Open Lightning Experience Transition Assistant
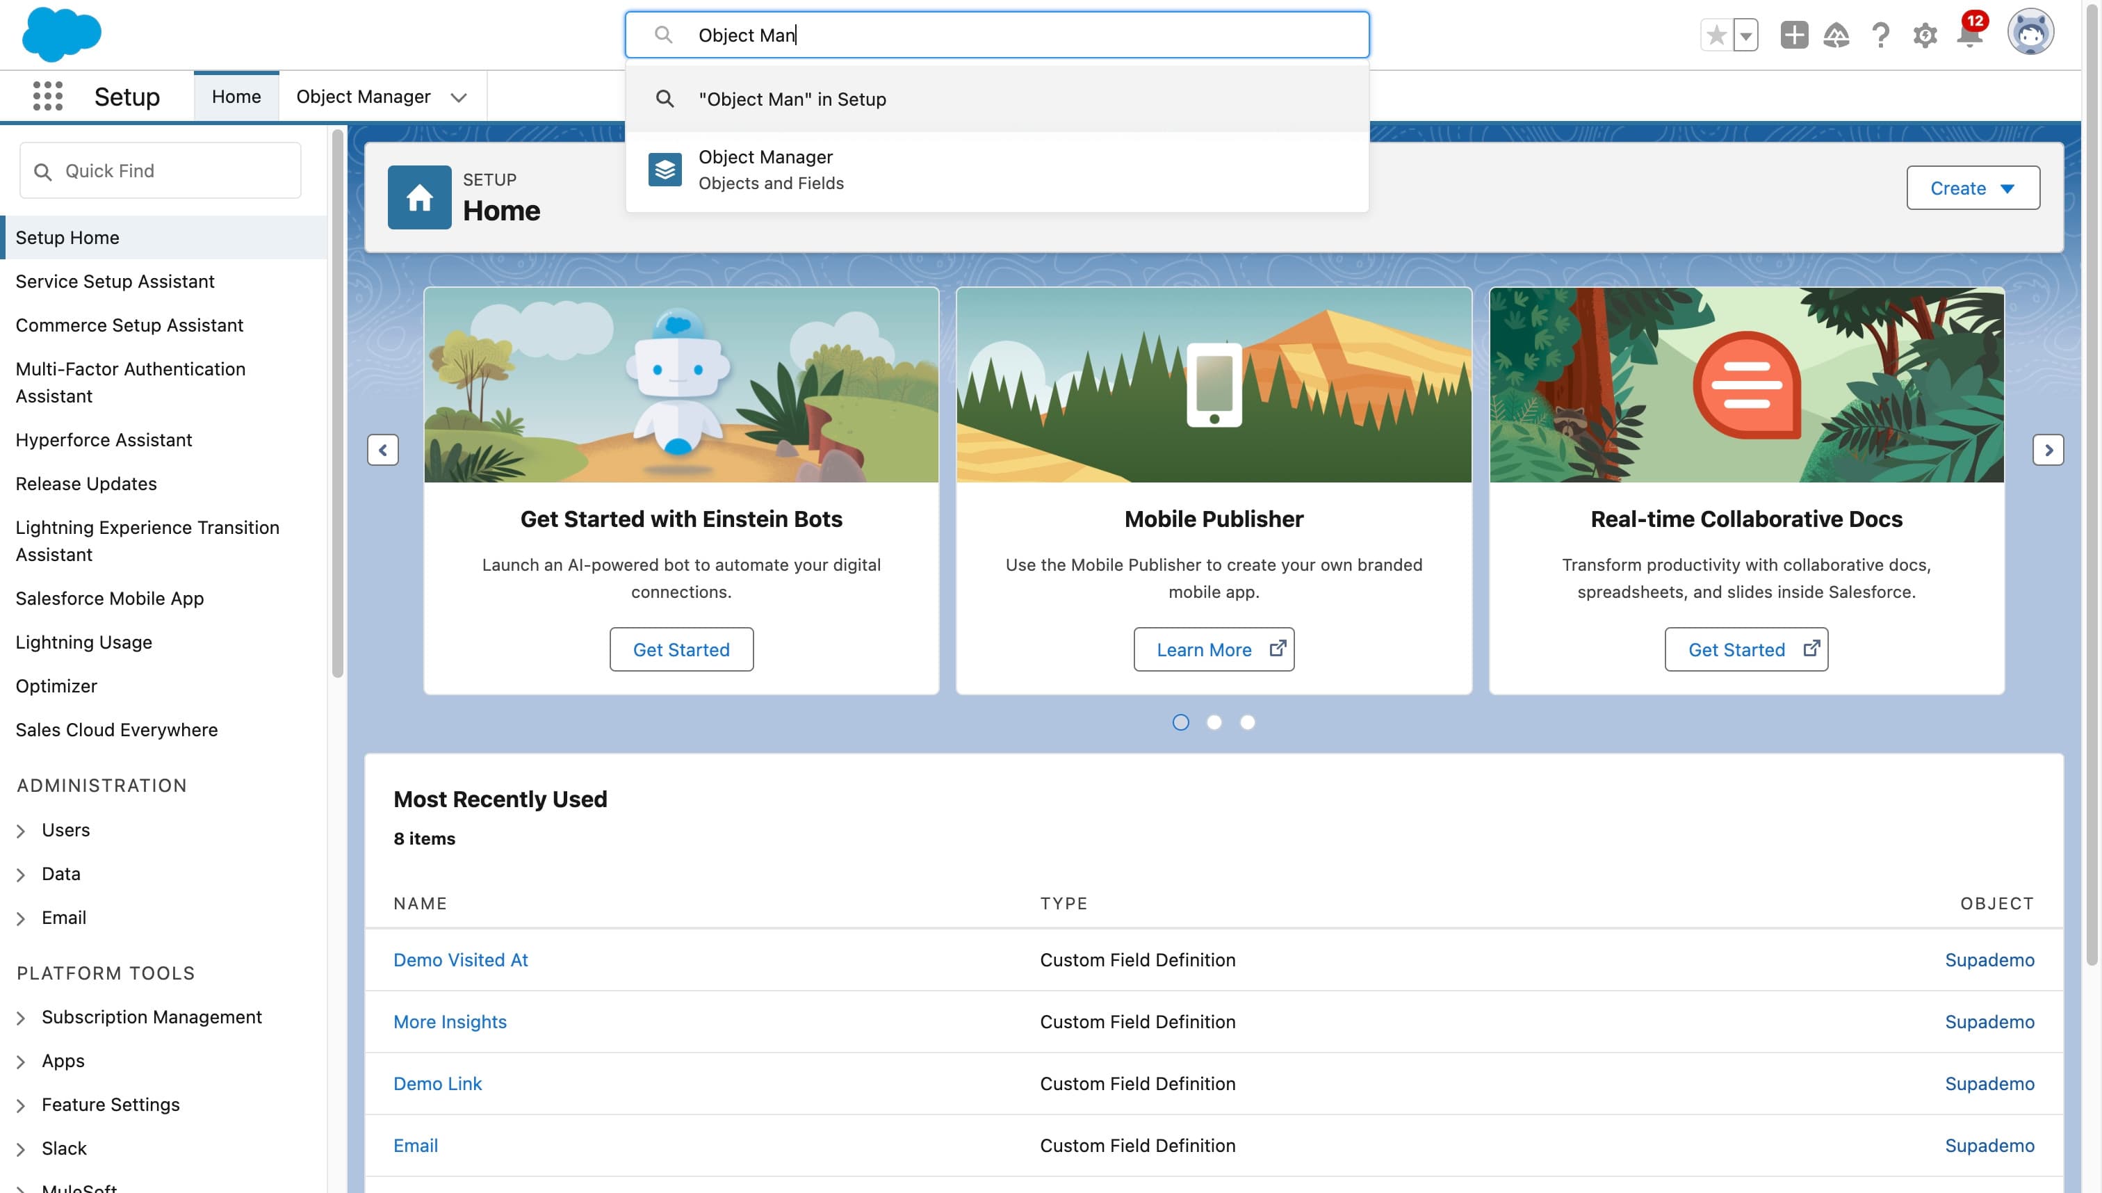 147,541
